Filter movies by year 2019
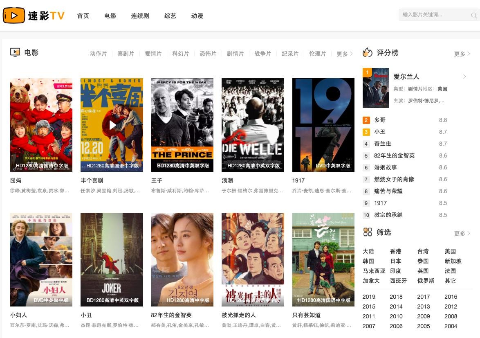The image size is (480, 338). click(369, 297)
